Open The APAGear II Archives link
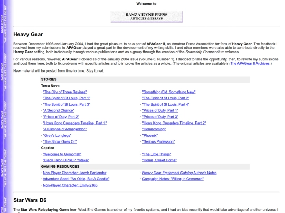Screen dimensions: 285x213 click(x=250, y=64)
